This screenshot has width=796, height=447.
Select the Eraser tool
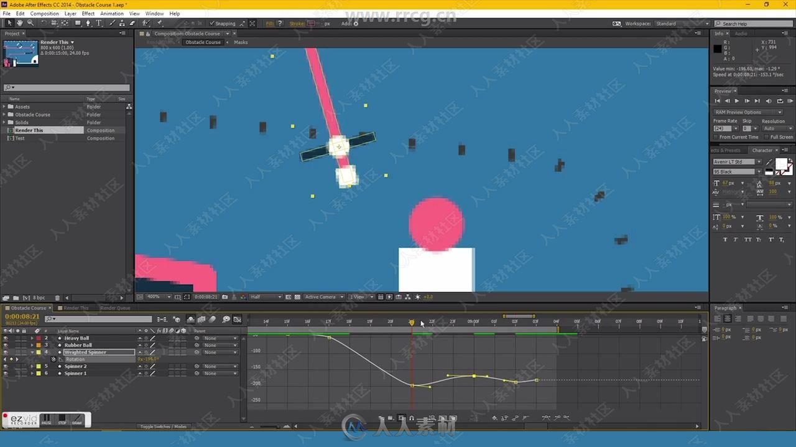(x=132, y=23)
